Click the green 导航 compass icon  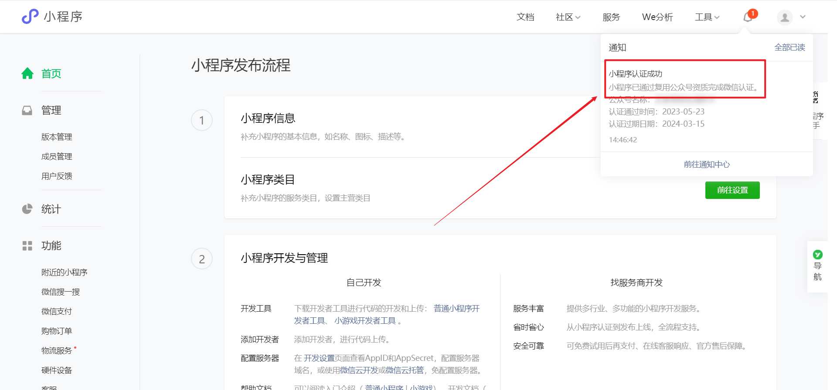(818, 255)
